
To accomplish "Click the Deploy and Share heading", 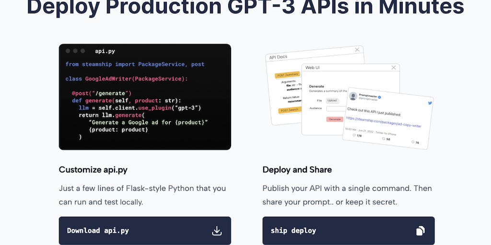I will coord(297,170).
